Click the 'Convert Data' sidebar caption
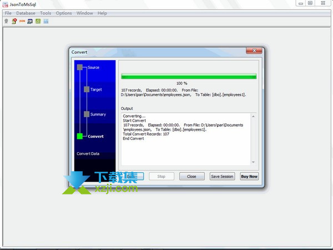 tap(88, 154)
